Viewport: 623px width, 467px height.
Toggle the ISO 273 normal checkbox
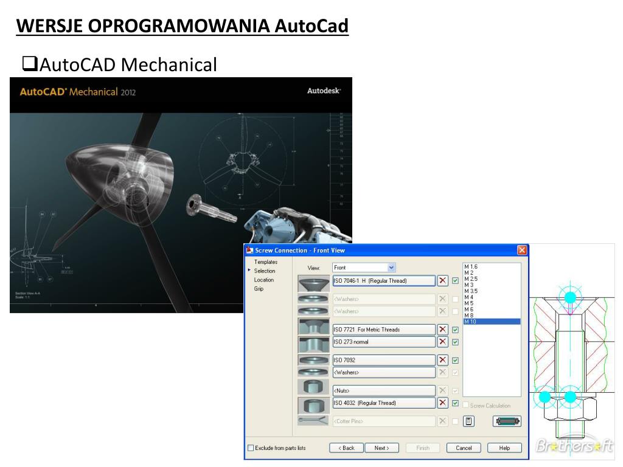pyautogui.click(x=455, y=342)
